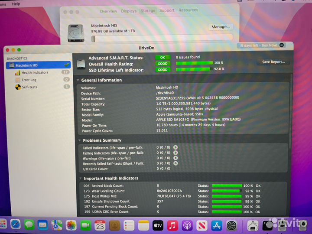
Task: Select Storage tab in About This Mac
Action: (148, 10)
